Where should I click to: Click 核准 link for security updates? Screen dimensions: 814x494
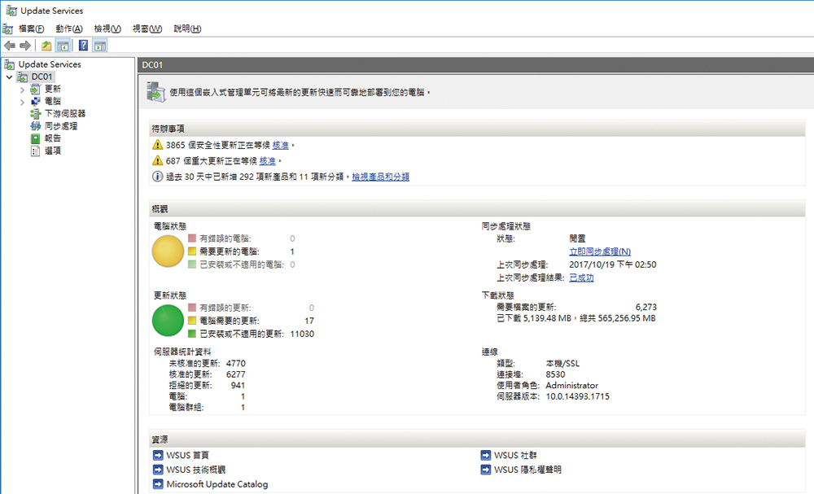[x=280, y=146]
